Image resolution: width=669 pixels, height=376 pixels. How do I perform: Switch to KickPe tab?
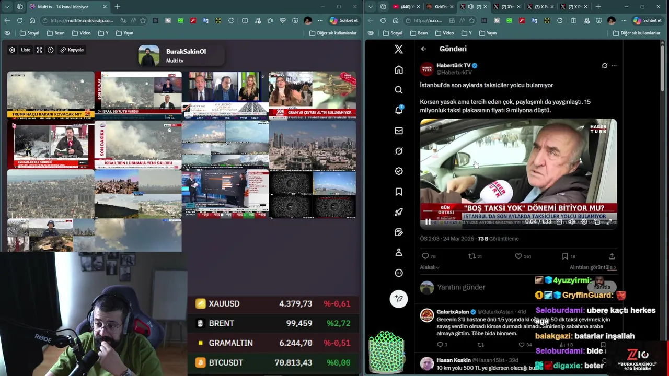[x=438, y=7]
